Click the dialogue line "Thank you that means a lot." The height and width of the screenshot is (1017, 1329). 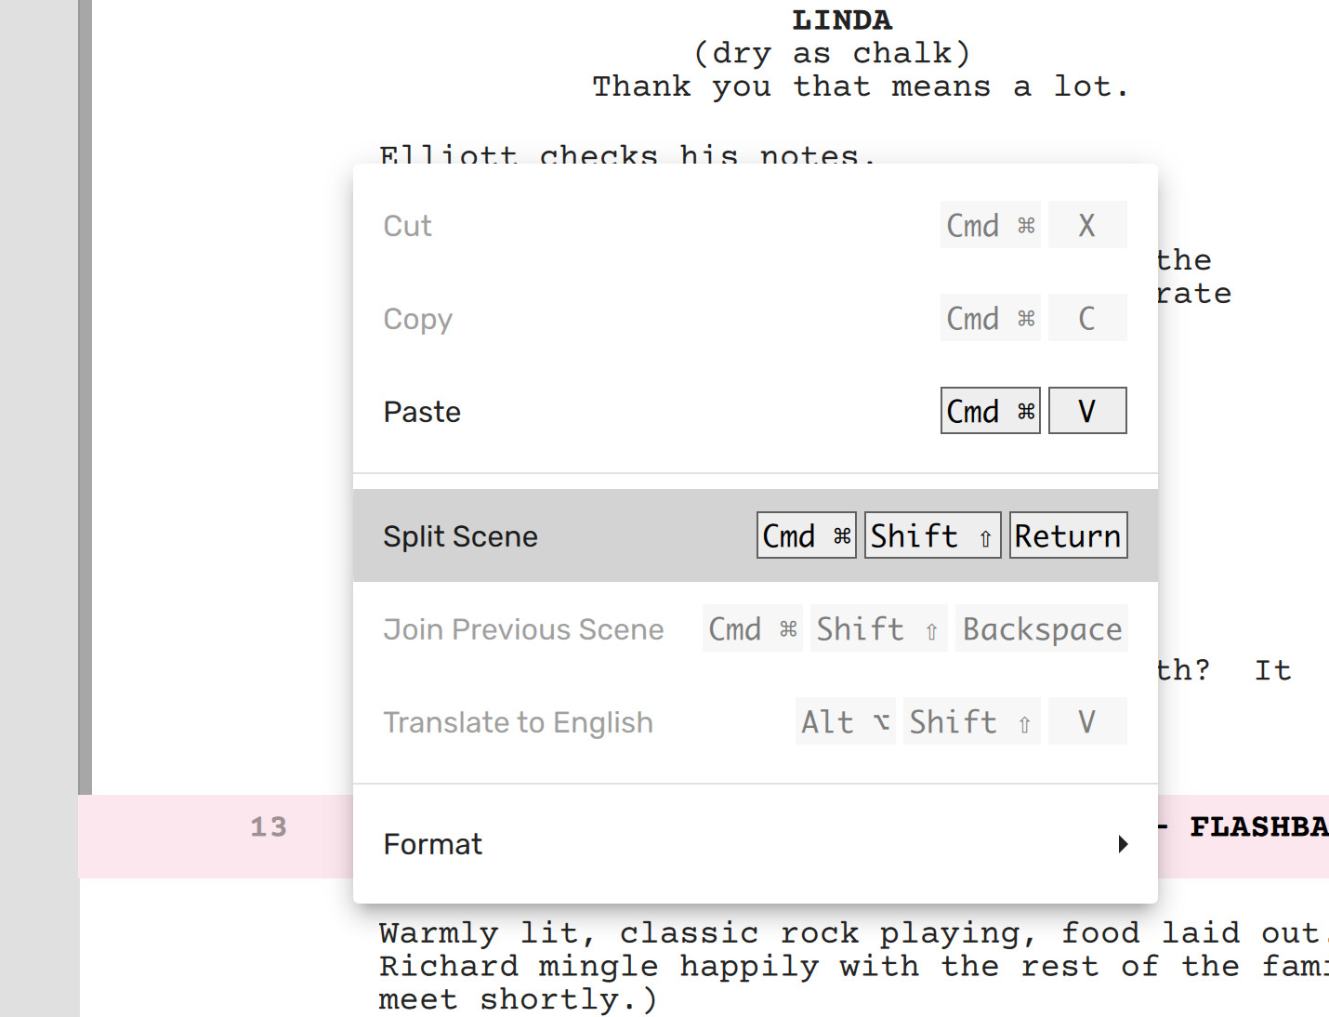click(x=860, y=87)
